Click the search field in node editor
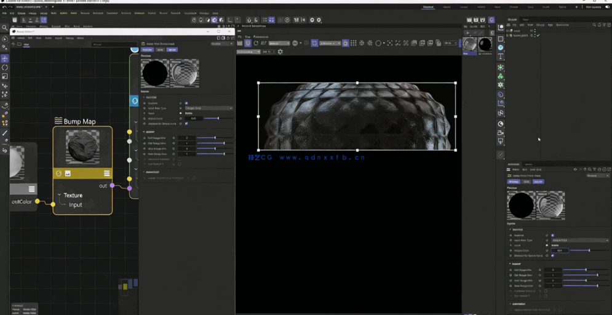Viewport: 612px width, 315px height. coord(114,44)
